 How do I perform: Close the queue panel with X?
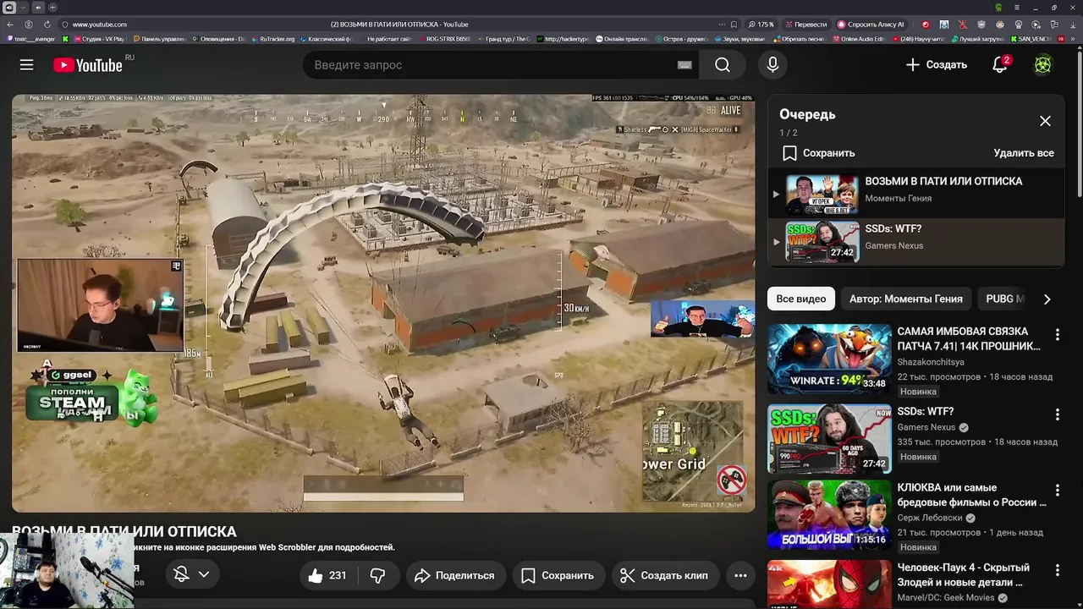[x=1045, y=121]
